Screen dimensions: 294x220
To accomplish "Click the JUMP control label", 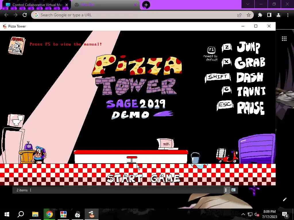I will (x=249, y=47).
